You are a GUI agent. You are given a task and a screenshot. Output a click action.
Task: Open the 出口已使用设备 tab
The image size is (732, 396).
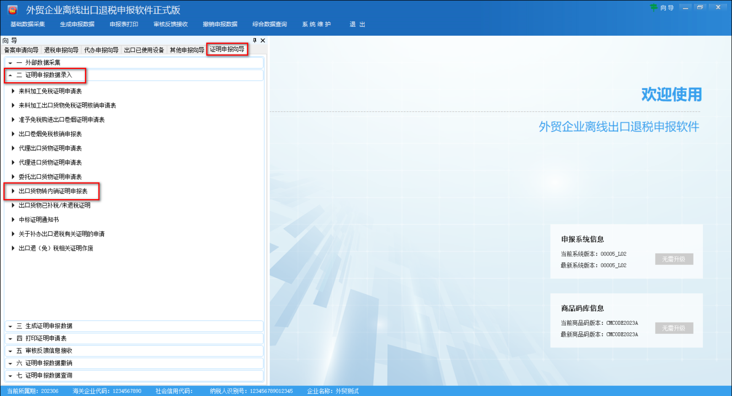pos(144,49)
